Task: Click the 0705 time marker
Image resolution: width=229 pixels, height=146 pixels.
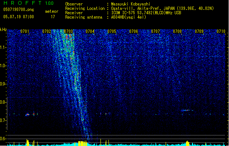Action: 112,31
